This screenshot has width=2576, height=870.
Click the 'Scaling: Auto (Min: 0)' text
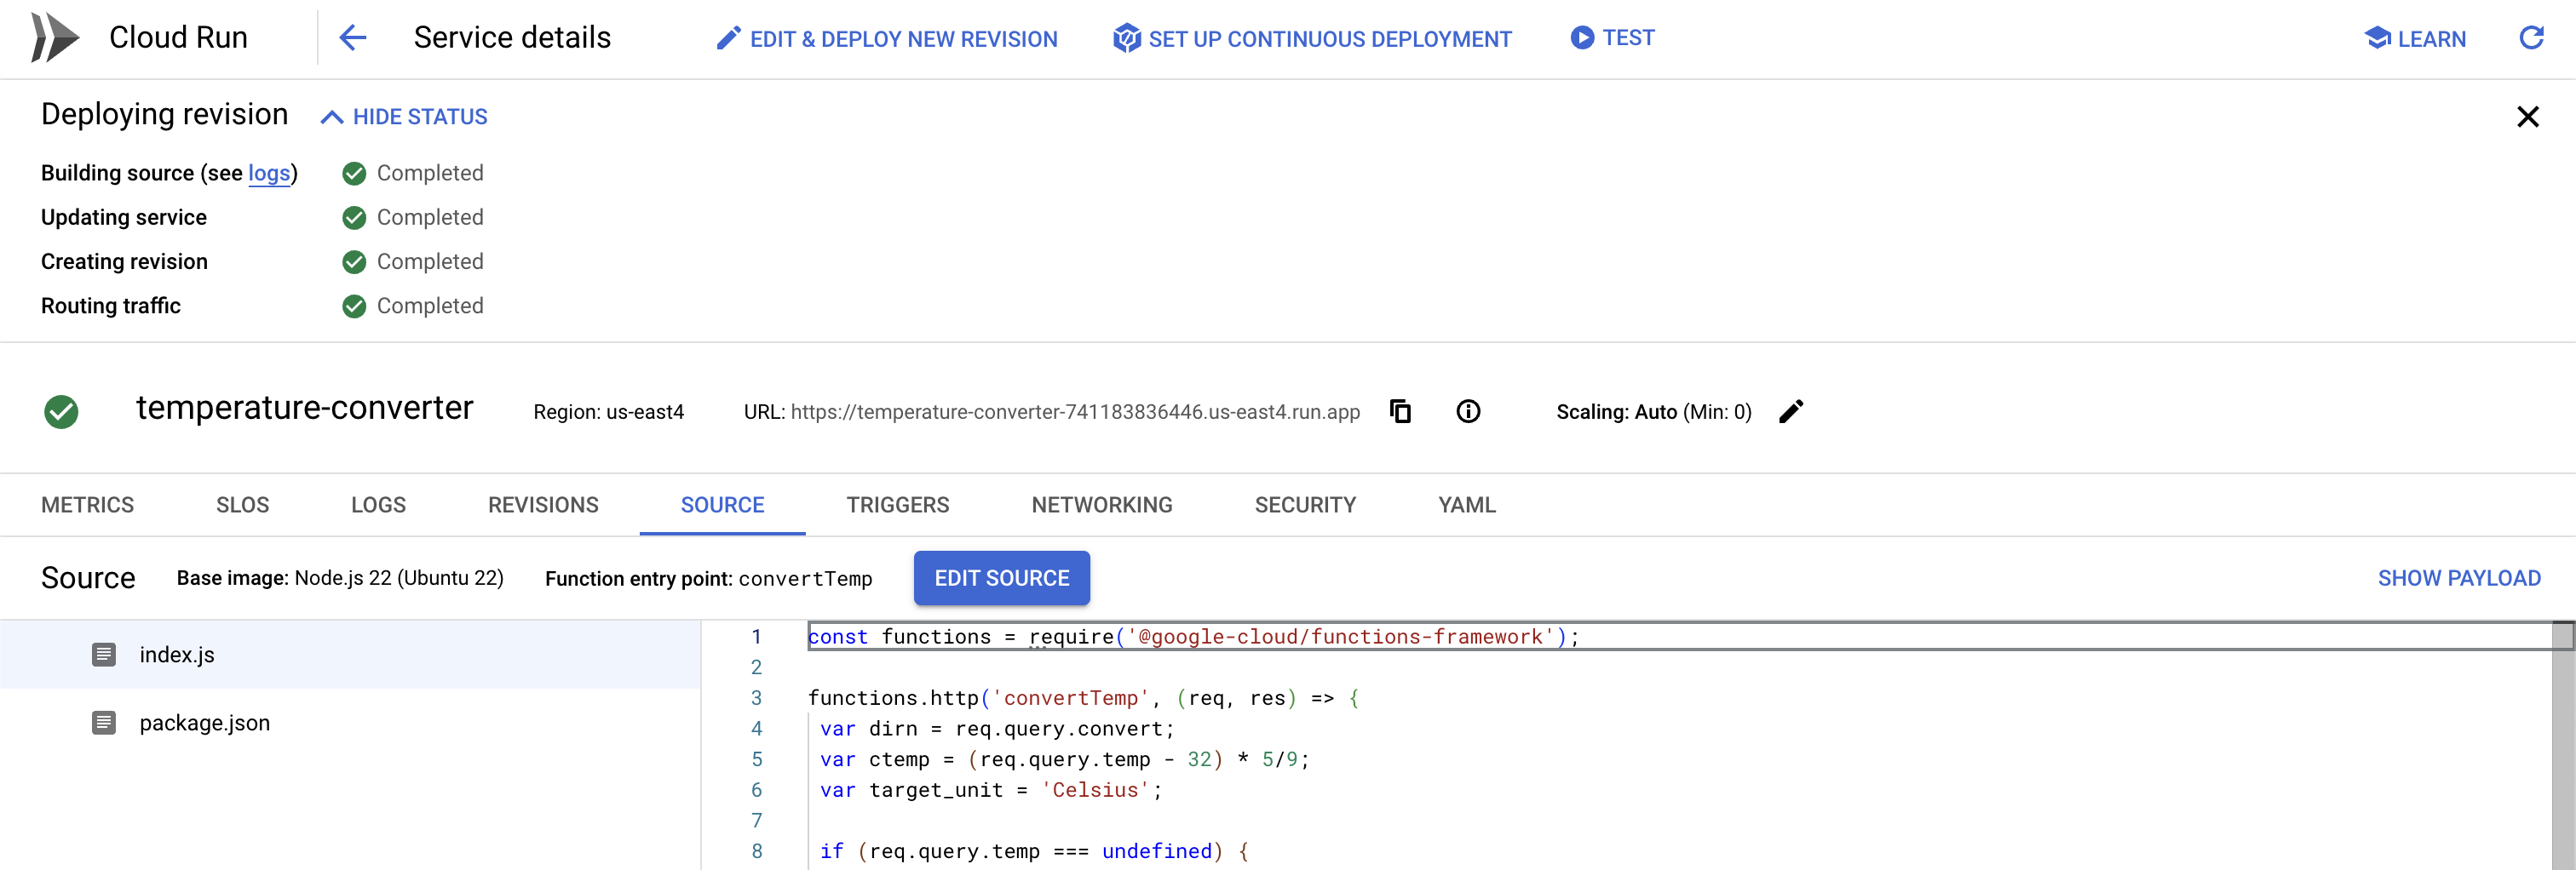(1653, 411)
